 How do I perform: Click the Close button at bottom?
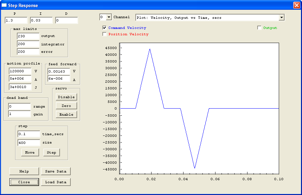pos(24,182)
